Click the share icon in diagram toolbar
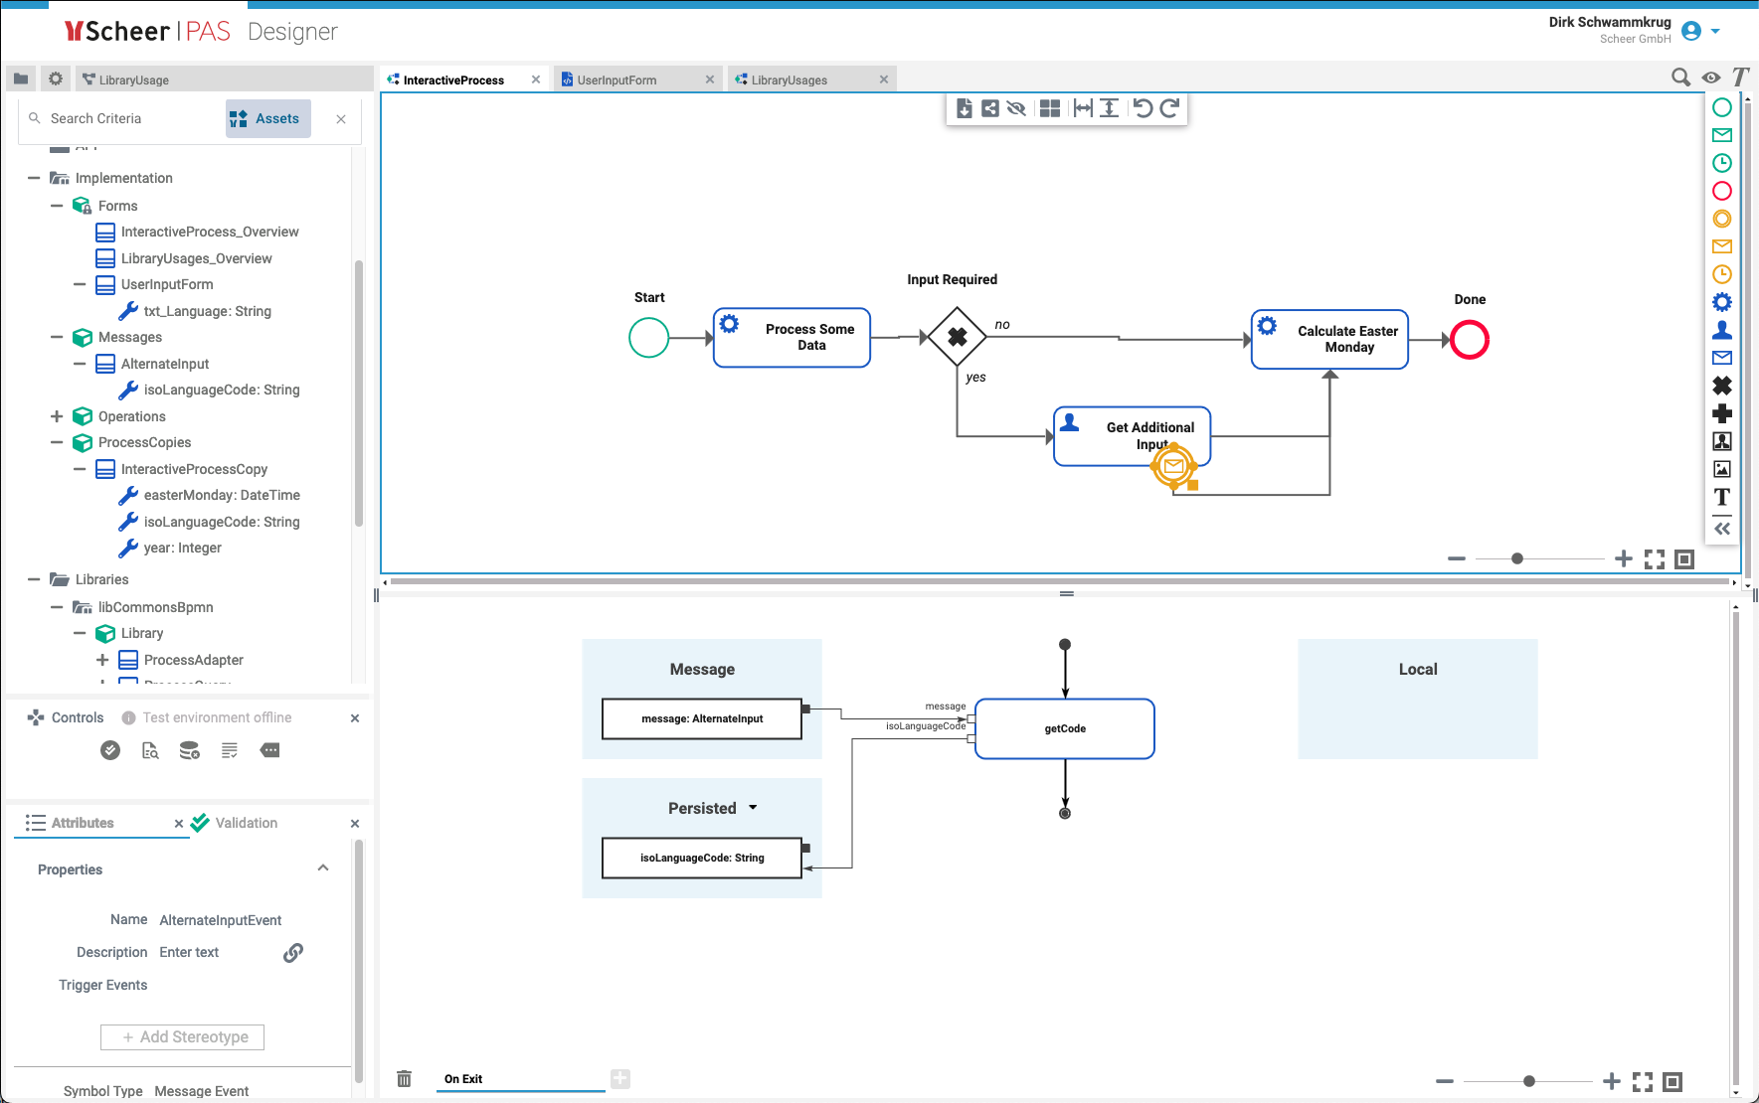 tap(990, 108)
